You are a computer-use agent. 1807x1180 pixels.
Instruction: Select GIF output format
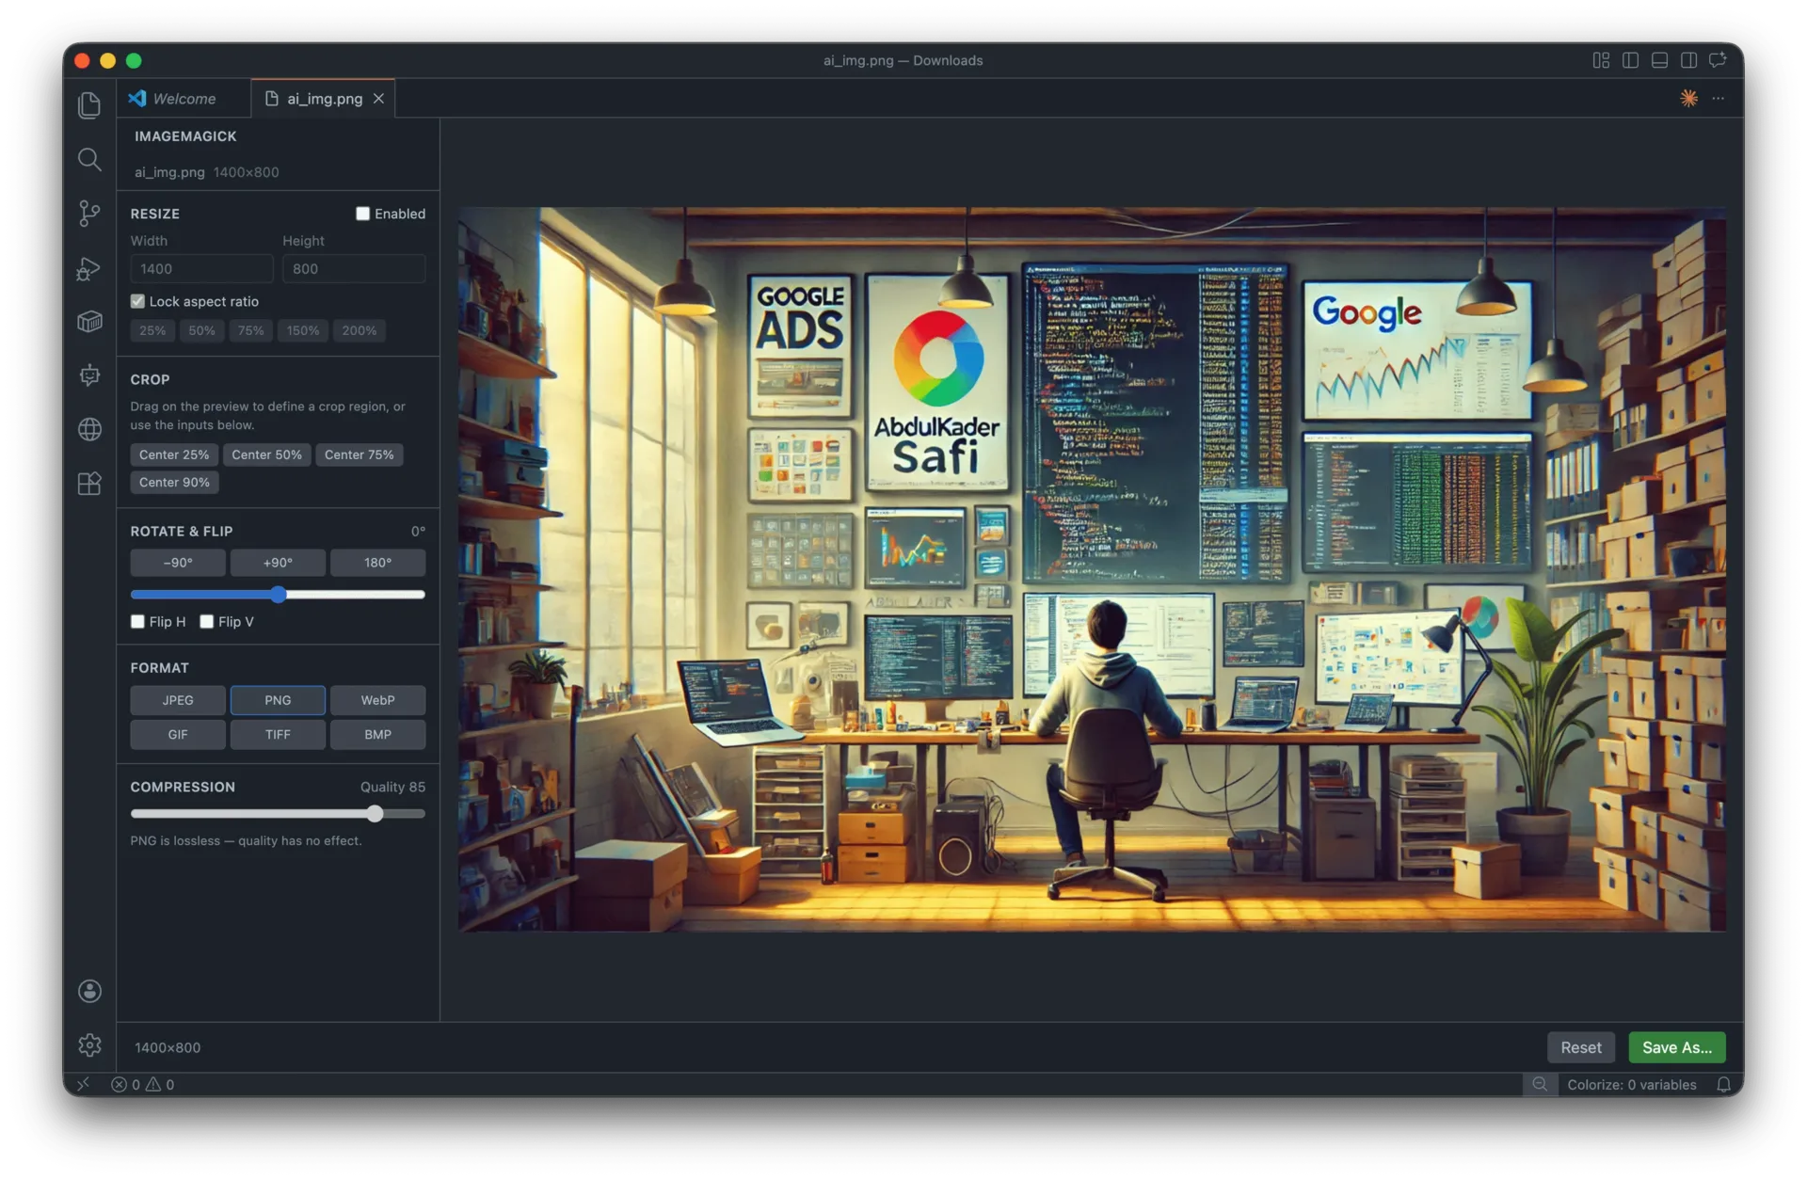[x=178, y=734]
